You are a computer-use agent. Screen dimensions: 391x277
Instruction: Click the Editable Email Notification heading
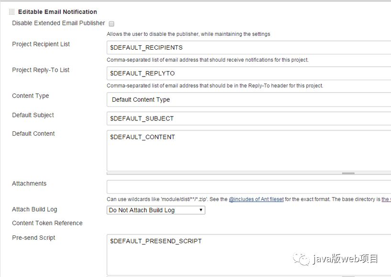click(57, 12)
